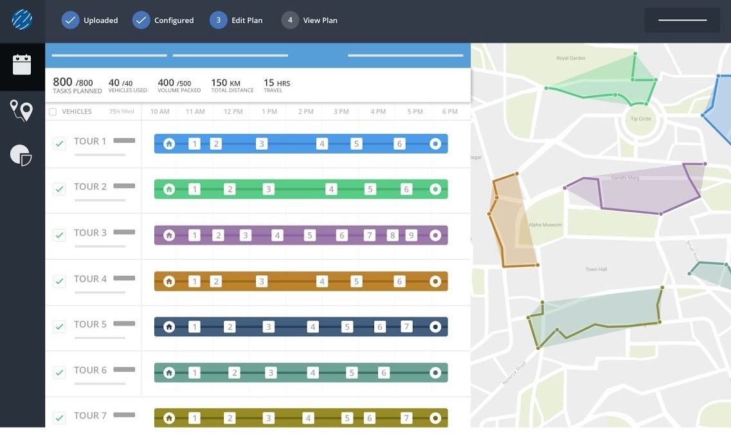Open Tour 5 details
The height and width of the screenshot is (434, 731).
(x=90, y=324)
